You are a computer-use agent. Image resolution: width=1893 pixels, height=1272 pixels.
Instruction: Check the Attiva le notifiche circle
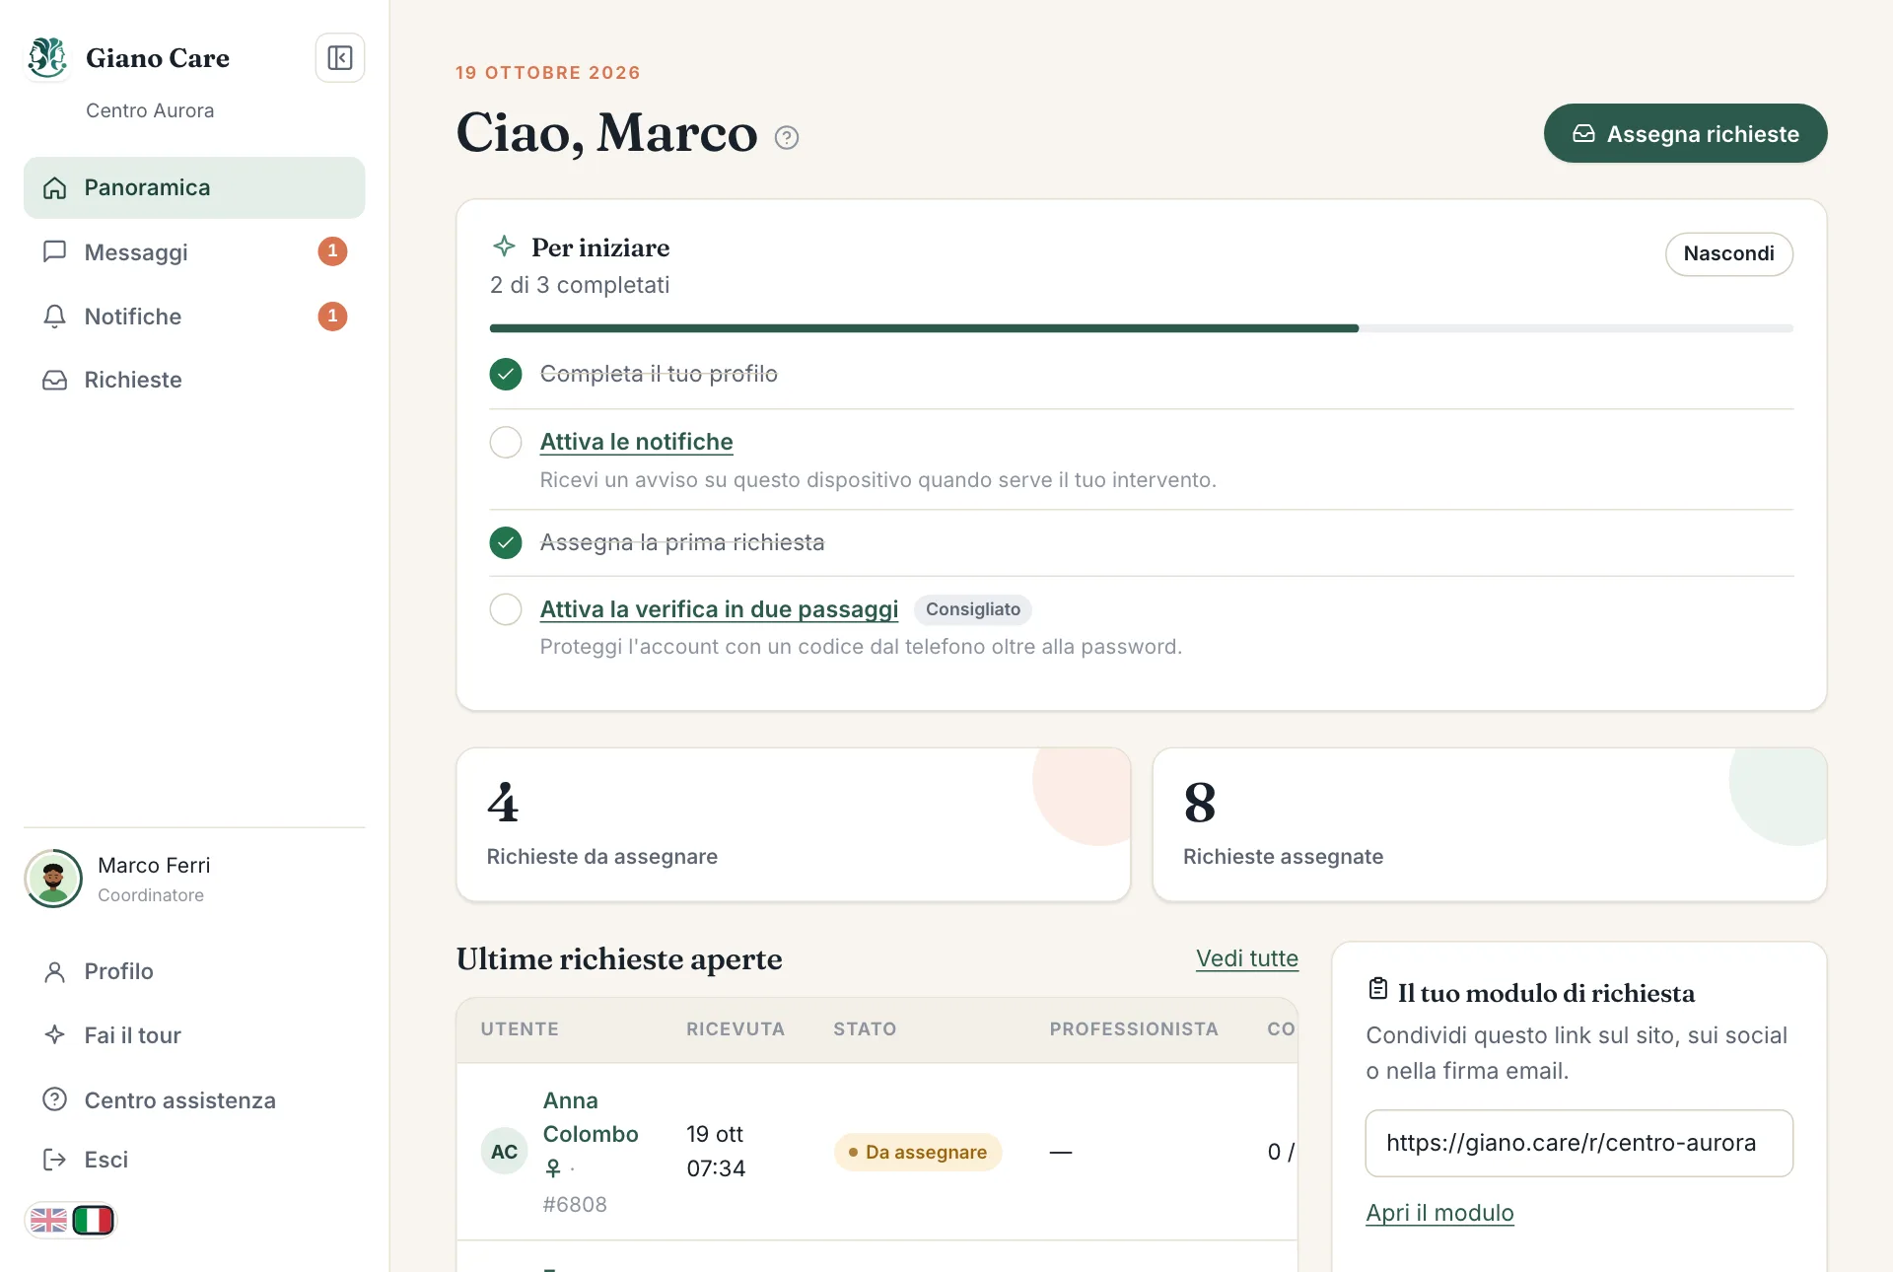506,442
